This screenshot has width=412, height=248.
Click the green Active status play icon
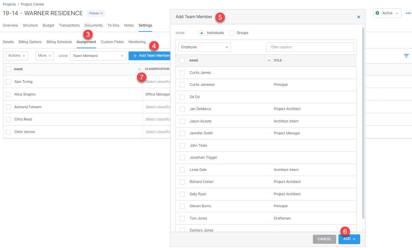(x=377, y=13)
